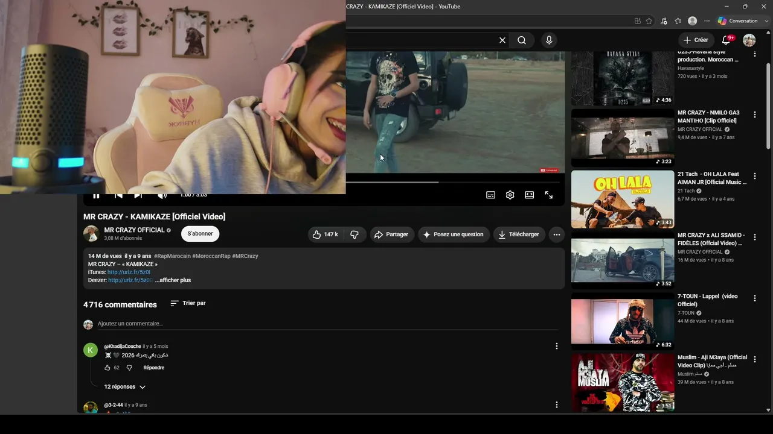Download the video with Télécharger
The width and height of the screenshot is (773, 434).
(x=519, y=234)
